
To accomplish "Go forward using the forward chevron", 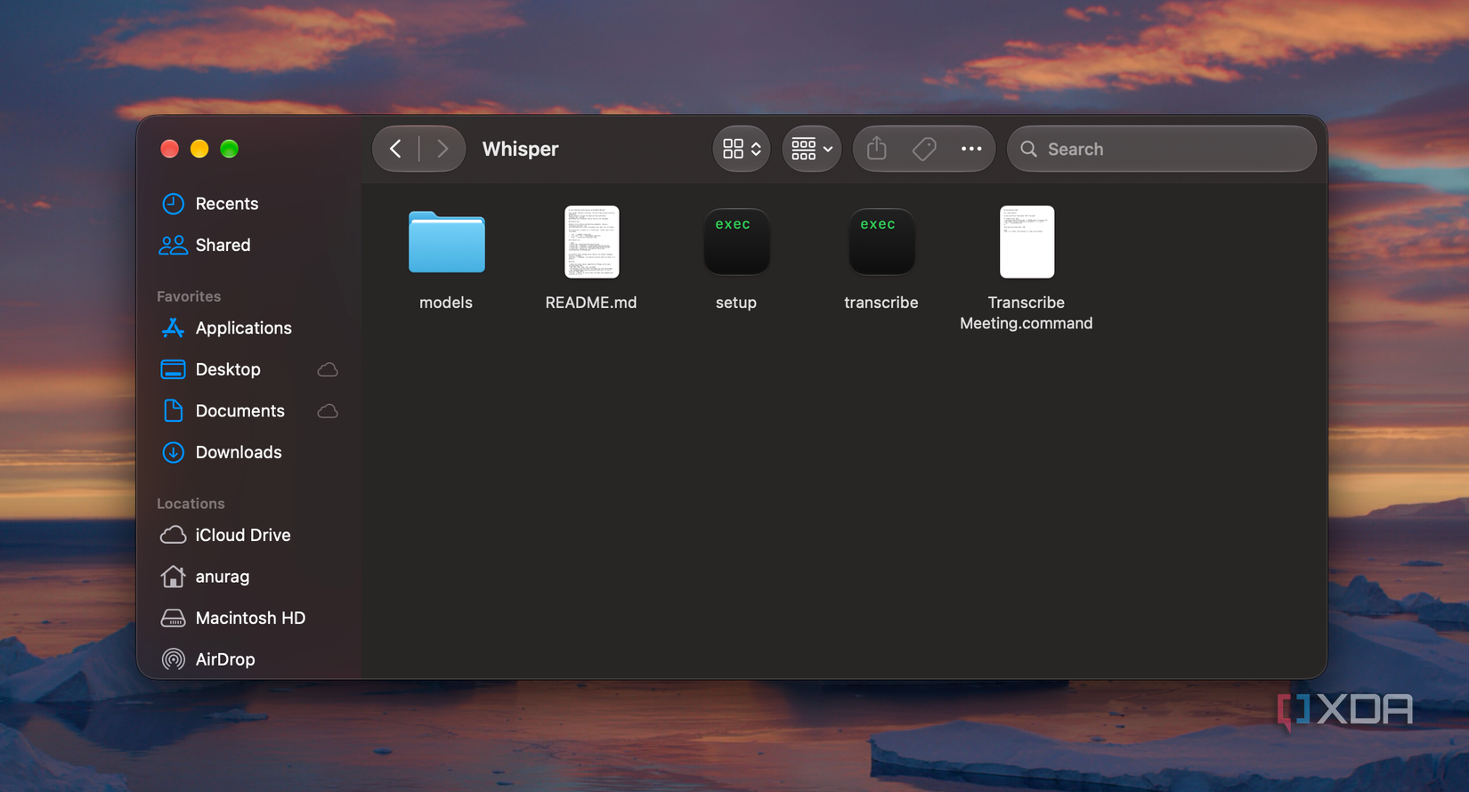I will pos(442,149).
